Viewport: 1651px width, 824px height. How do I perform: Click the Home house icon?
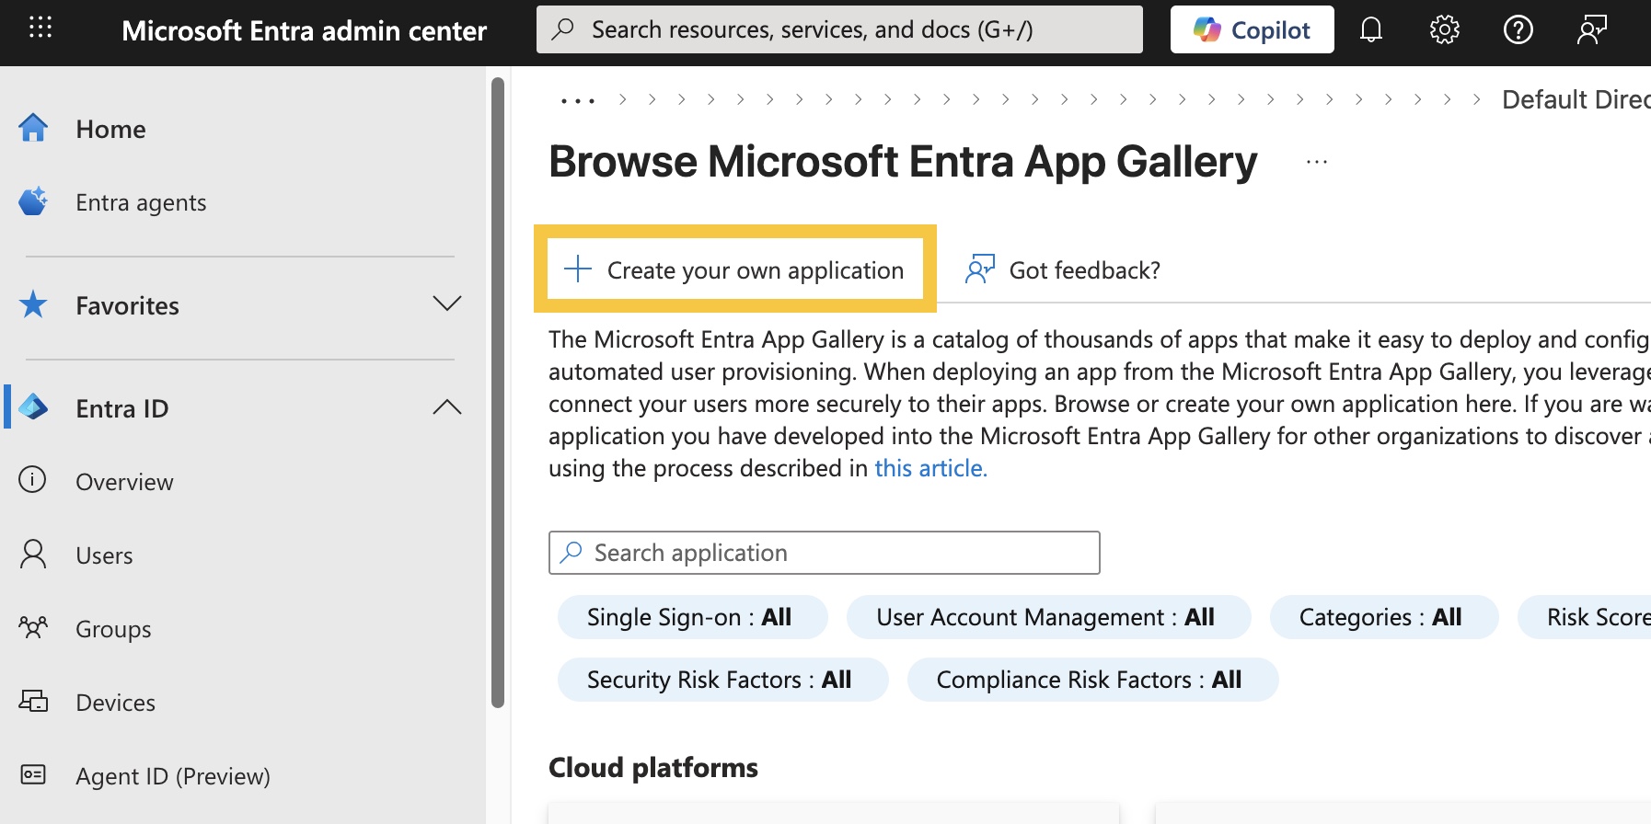click(x=33, y=128)
